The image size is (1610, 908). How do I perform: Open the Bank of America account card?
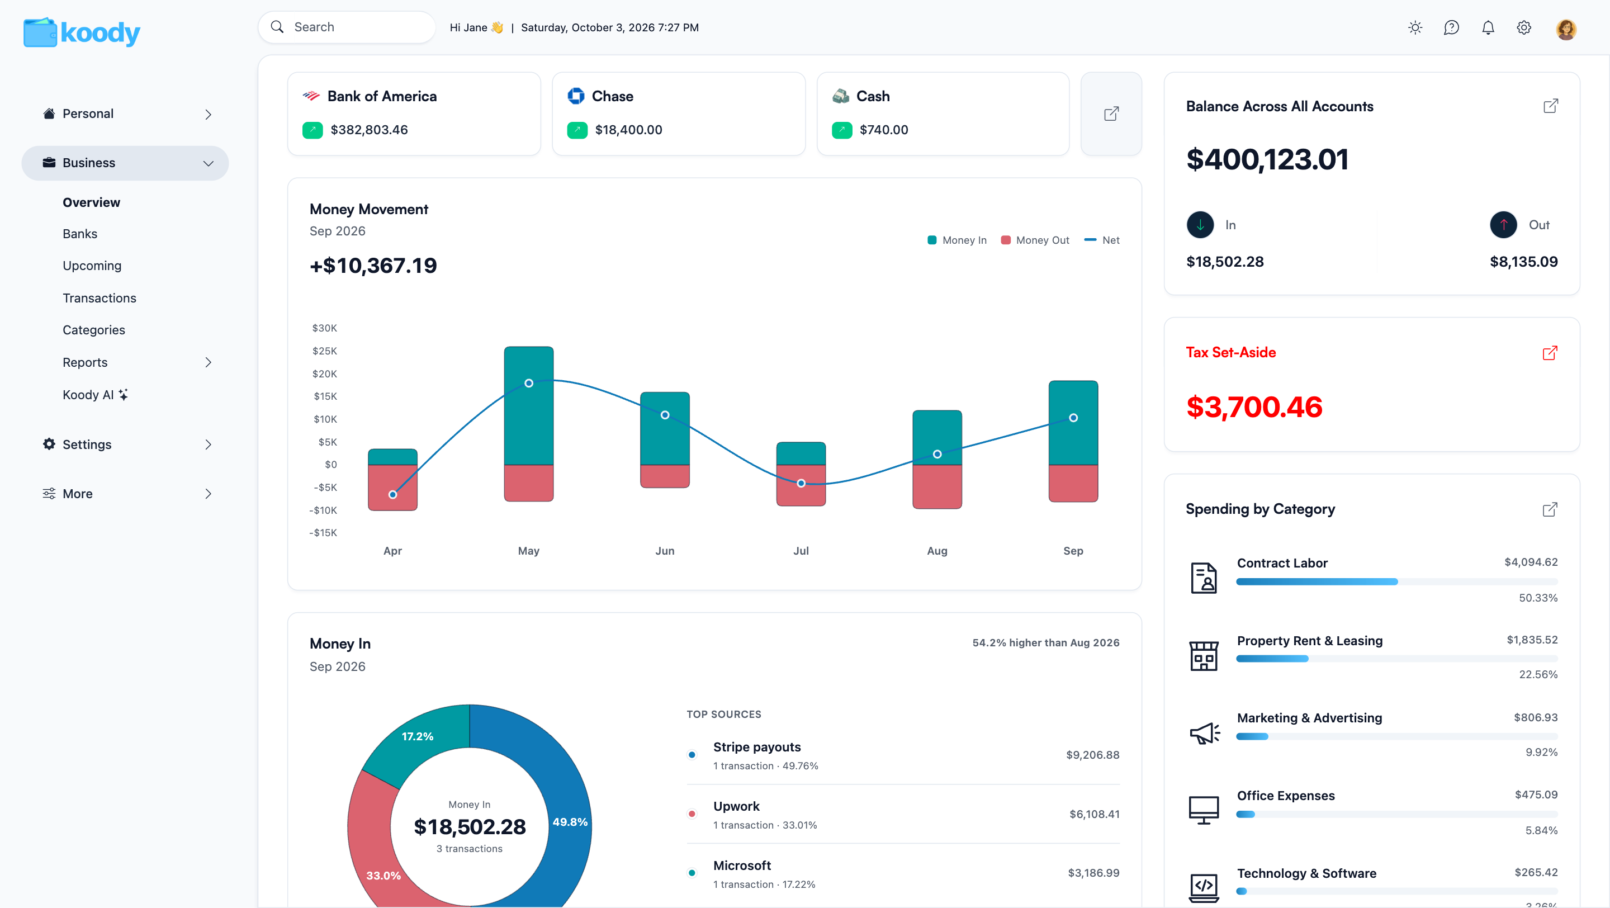pyautogui.click(x=414, y=114)
